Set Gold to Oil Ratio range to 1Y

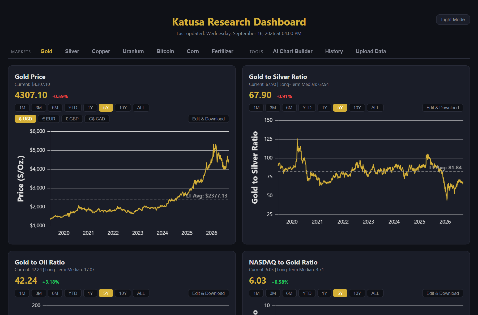point(90,293)
